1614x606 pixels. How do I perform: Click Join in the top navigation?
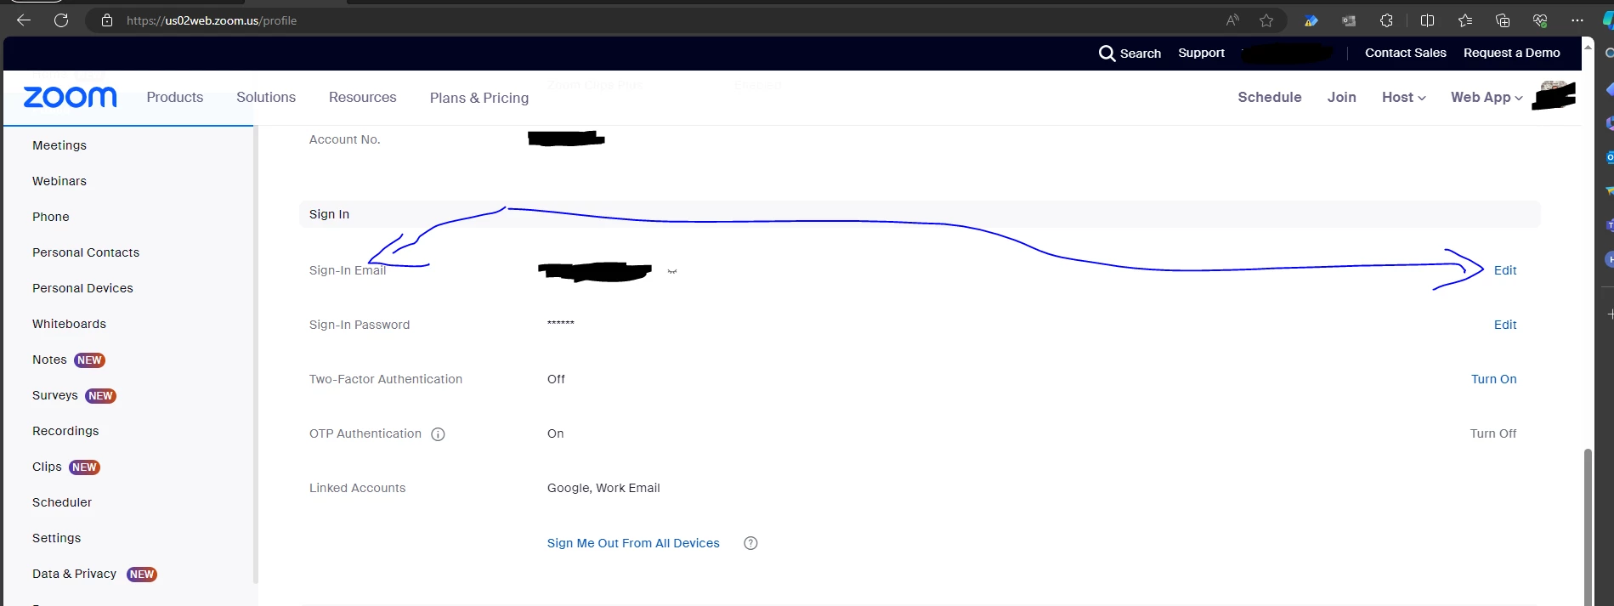1342,97
